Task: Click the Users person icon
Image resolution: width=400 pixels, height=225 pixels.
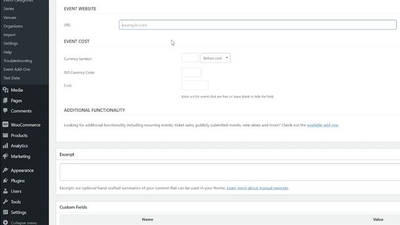Action: click(x=6, y=191)
